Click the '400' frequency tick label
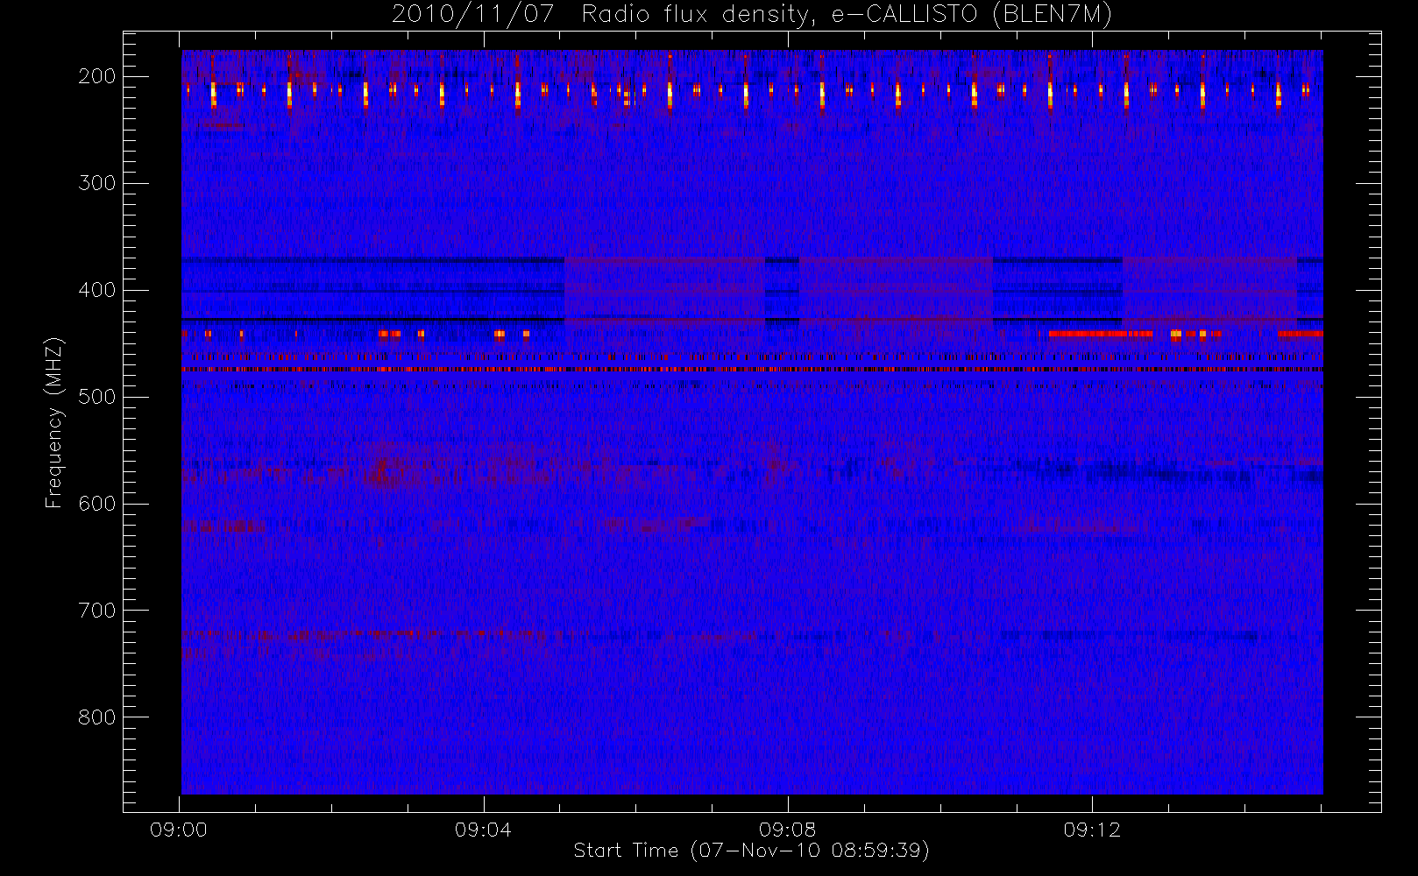Image resolution: width=1418 pixels, height=876 pixels. tap(97, 290)
